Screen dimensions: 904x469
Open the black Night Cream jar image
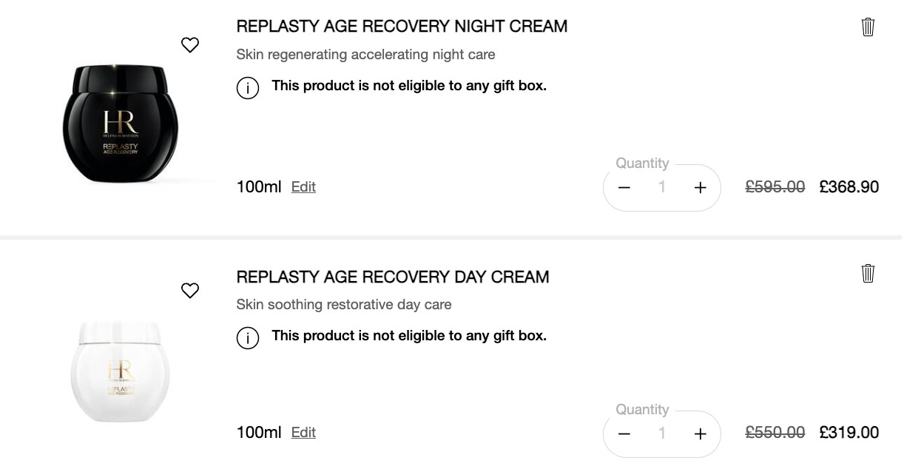(x=121, y=124)
